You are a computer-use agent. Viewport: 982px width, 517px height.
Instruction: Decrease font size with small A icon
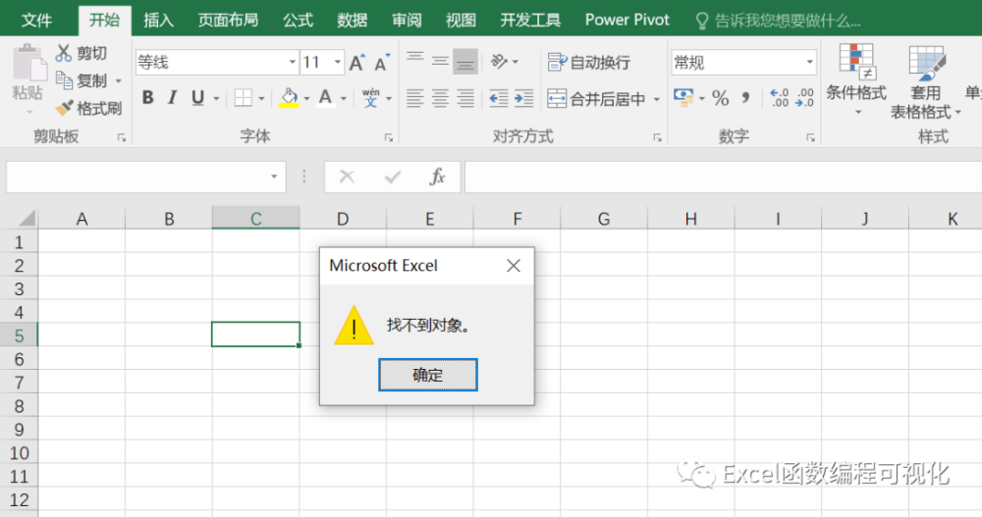click(x=381, y=63)
